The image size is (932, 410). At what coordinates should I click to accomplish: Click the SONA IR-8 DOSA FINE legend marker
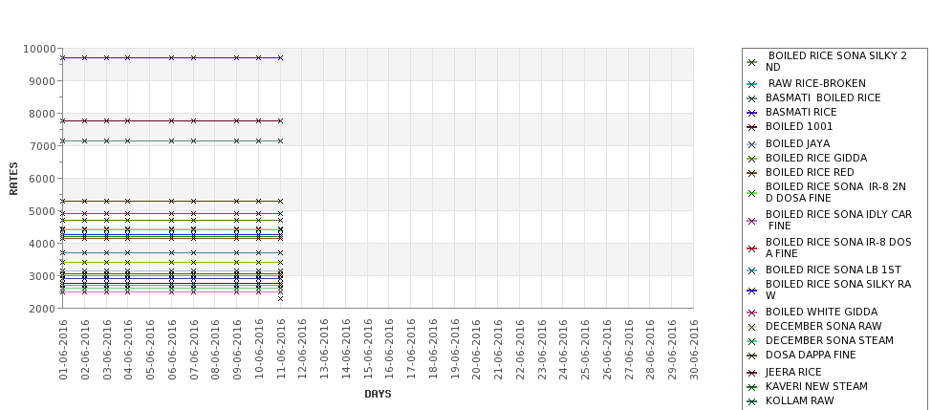click(752, 248)
